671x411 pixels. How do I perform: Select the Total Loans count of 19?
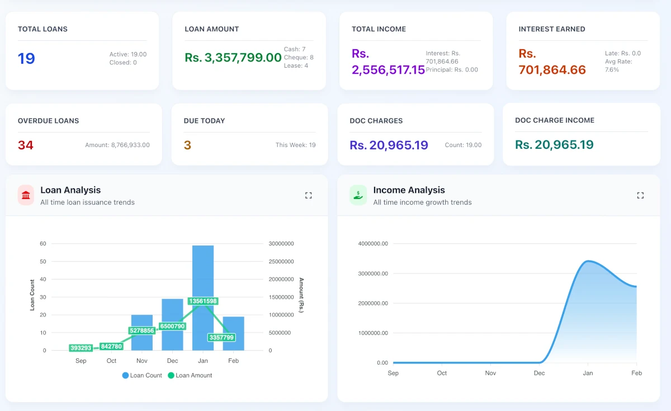pos(26,58)
